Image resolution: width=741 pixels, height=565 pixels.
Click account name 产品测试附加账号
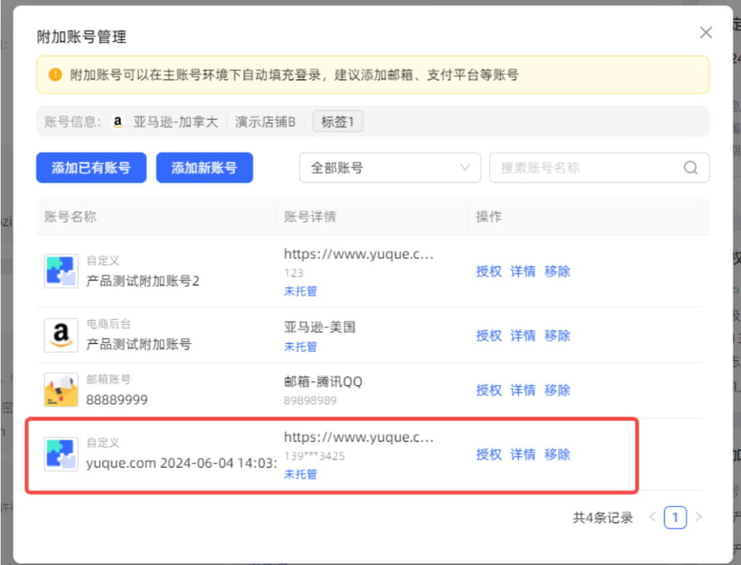coord(138,344)
